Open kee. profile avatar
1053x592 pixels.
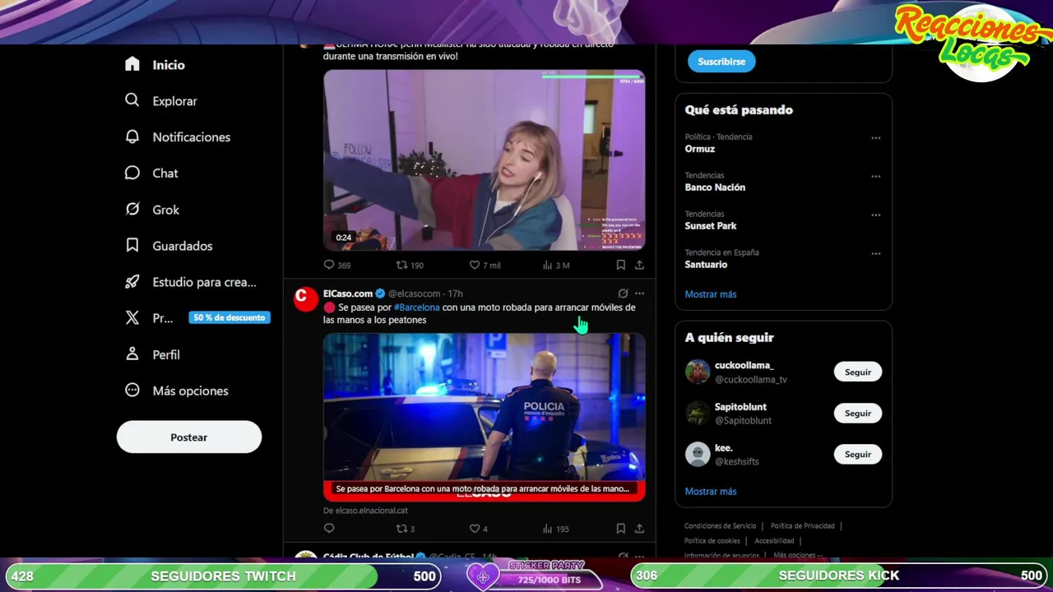(698, 454)
